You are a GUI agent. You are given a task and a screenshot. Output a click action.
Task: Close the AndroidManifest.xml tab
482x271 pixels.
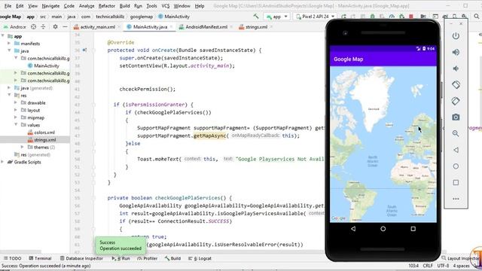tap(231, 27)
